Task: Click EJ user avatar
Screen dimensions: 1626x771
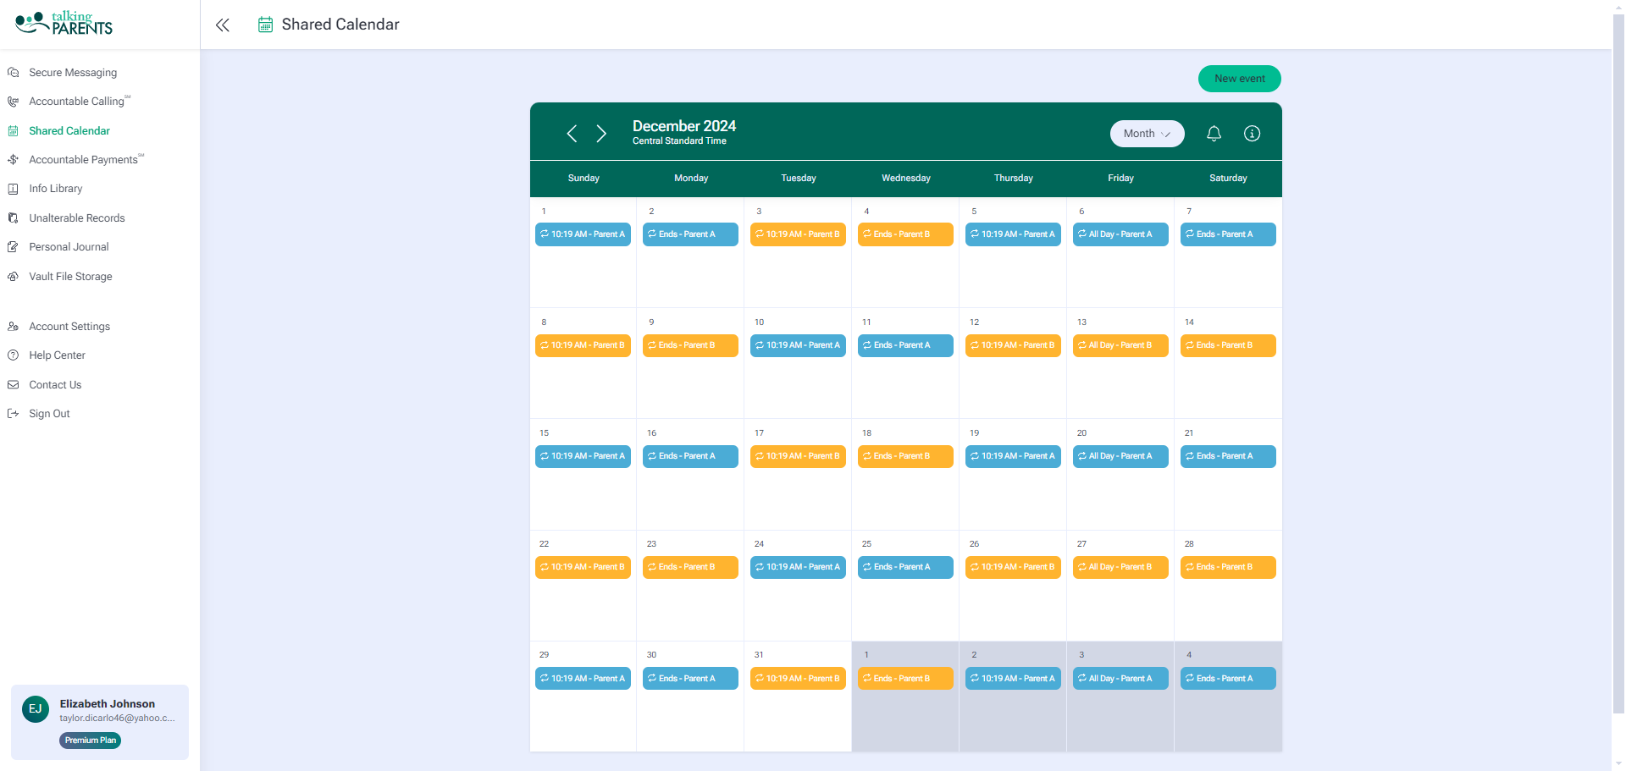Action: point(36,709)
